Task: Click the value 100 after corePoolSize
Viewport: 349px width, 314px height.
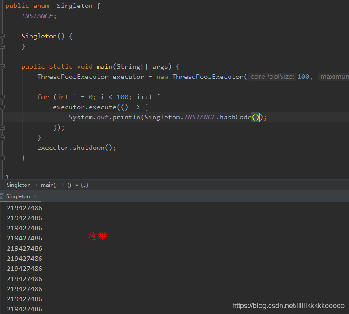Action: (x=304, y=77)
